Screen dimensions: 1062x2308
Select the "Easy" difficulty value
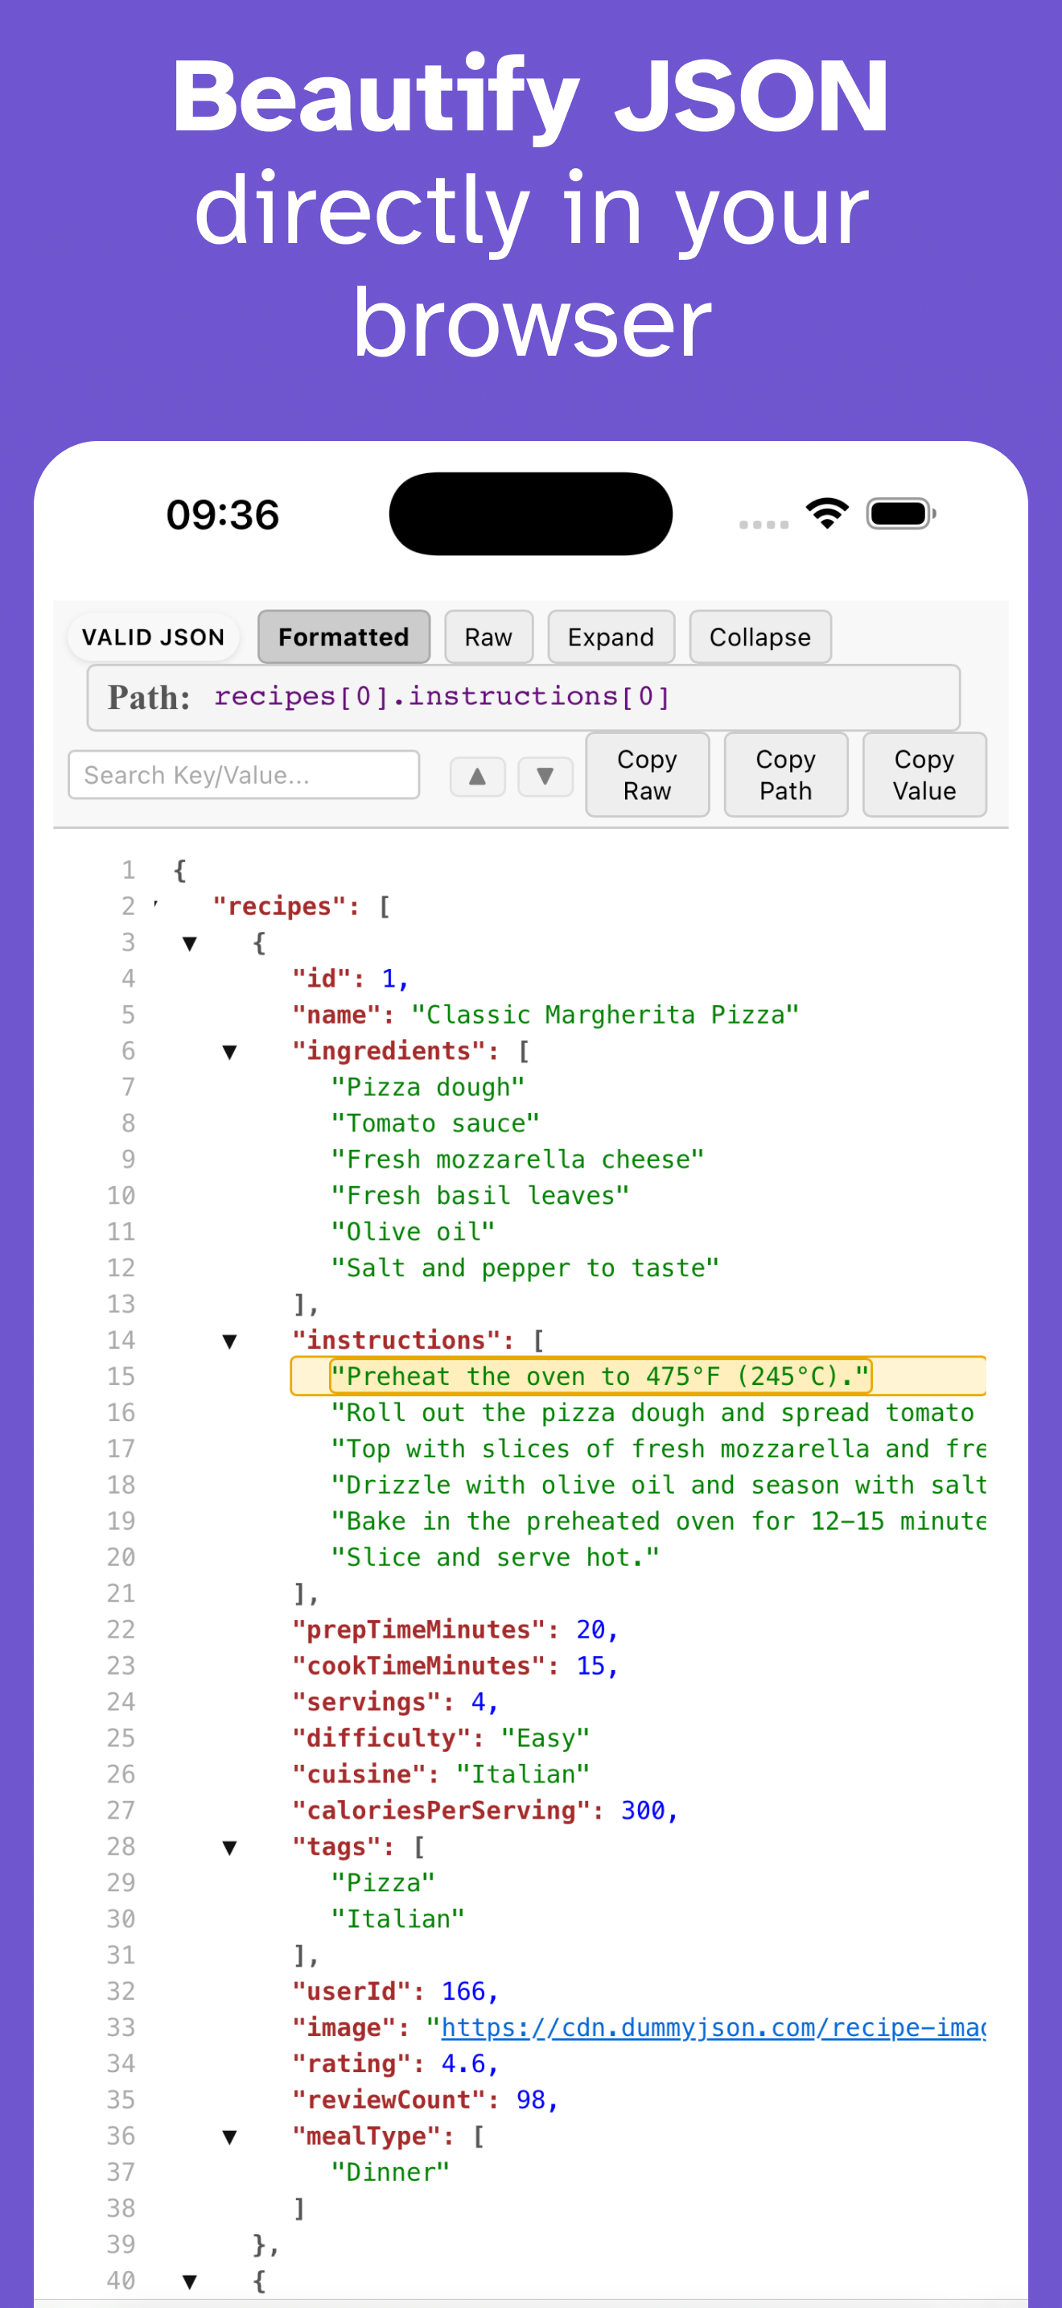click(545, 1739)
